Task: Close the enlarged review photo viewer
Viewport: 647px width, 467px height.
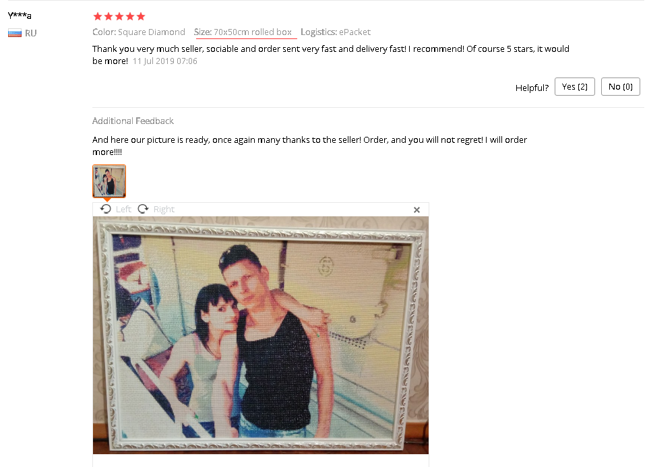Action: tap(417, 210)
